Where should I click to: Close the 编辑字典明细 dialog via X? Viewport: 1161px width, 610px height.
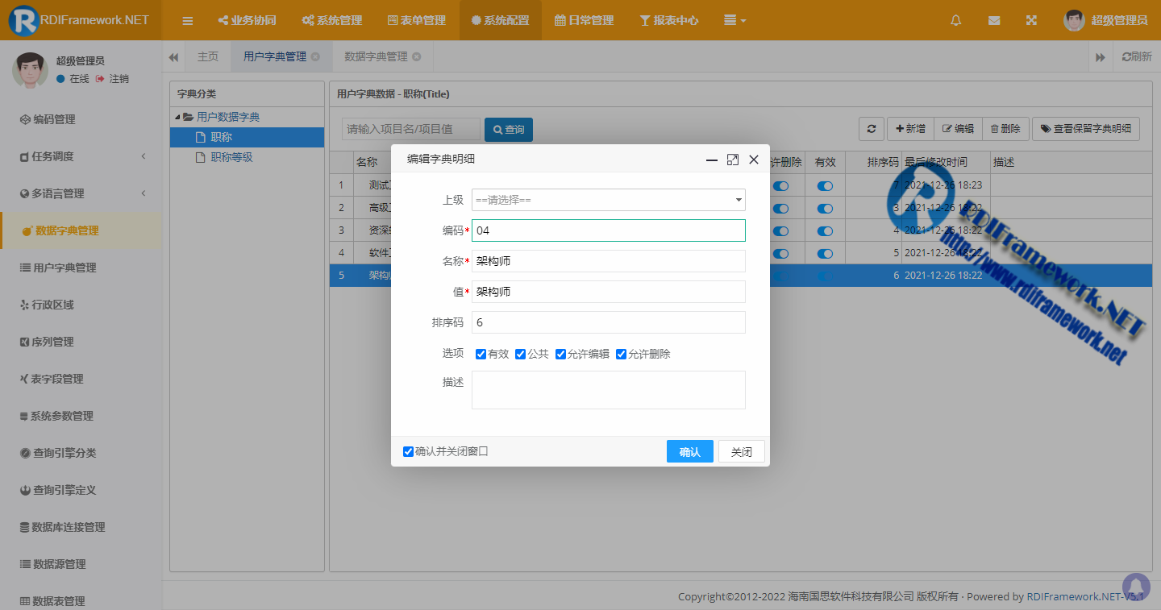click(754, 160)
